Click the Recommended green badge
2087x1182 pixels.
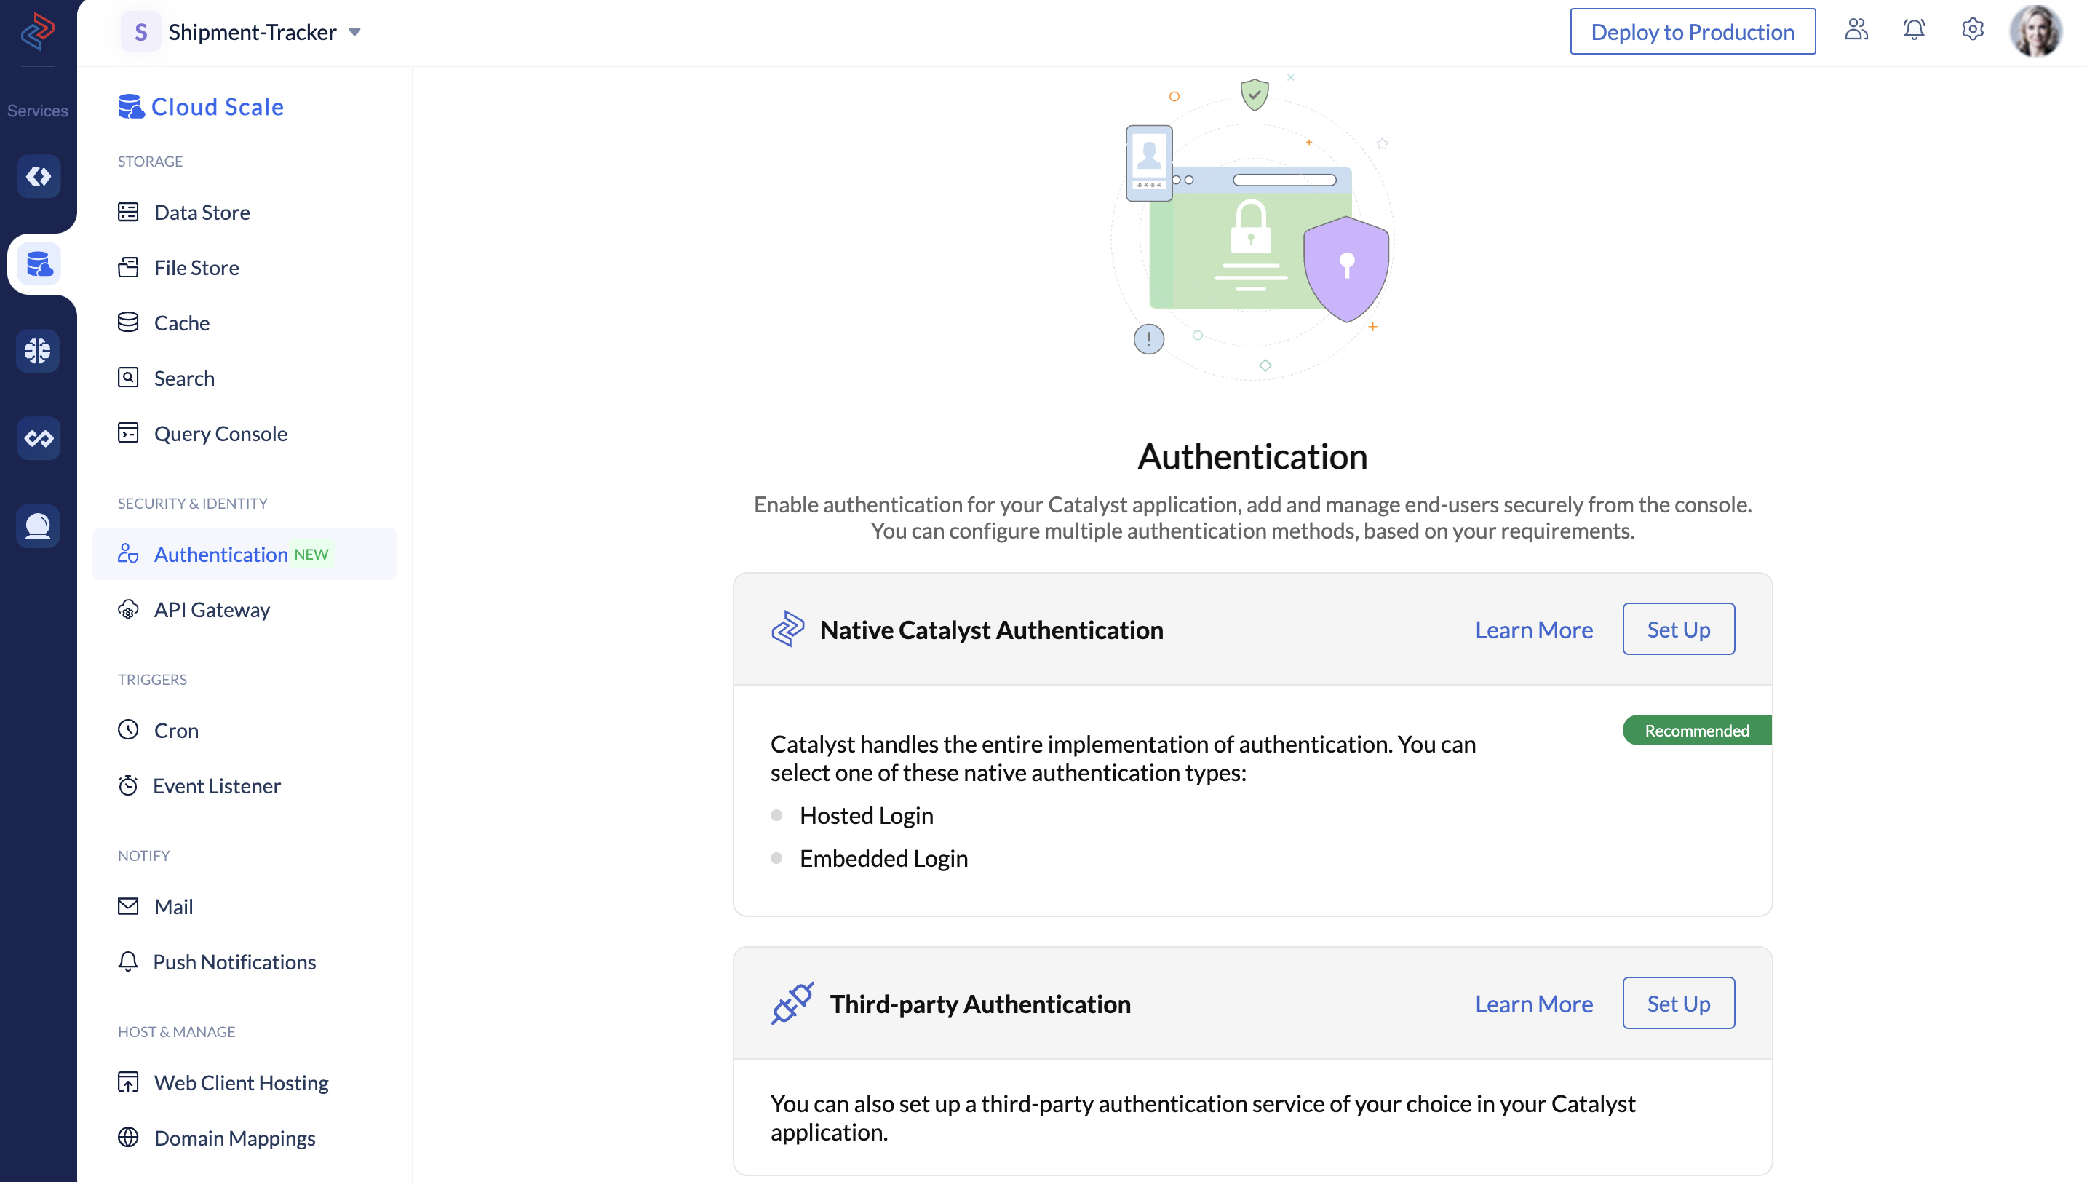[1697, 730]
